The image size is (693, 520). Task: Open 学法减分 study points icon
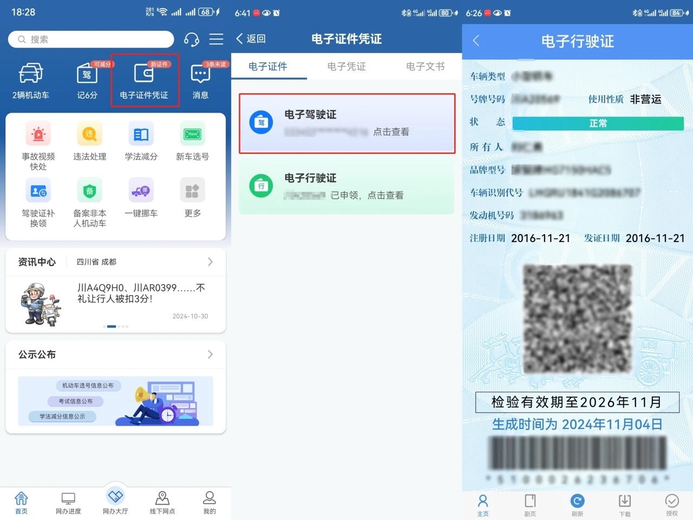pos(141,134)
